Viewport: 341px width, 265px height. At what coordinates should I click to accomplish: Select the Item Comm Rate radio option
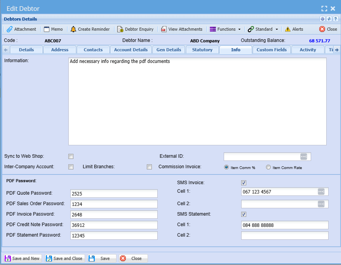268,167
